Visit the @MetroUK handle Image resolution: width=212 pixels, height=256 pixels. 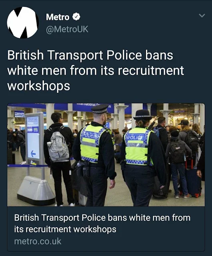pos(67,29)
